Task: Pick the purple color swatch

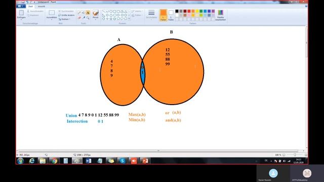Action: coord(213,11)
